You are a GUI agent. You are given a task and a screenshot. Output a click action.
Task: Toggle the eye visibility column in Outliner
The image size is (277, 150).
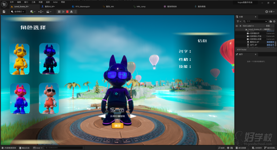(237, 26)
